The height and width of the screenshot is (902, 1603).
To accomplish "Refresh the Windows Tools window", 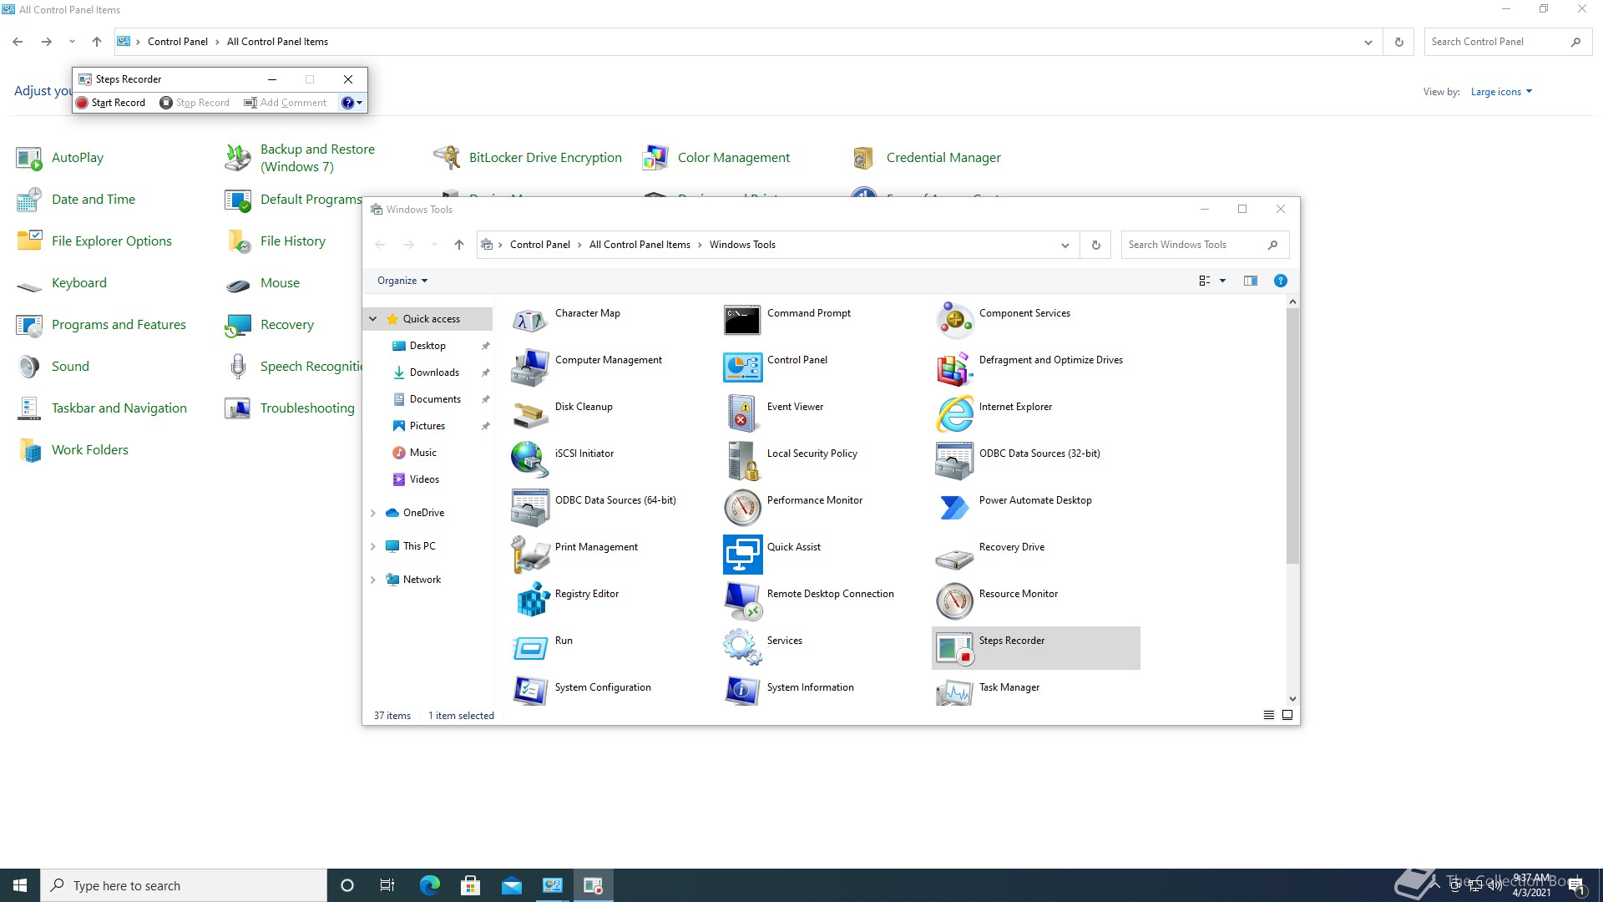I will coord(1095,245).
